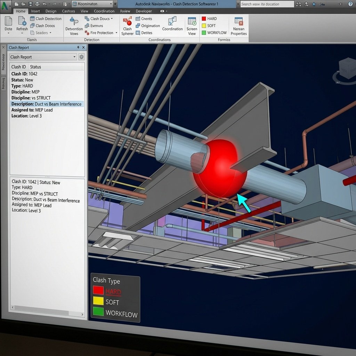
Task: Click the red HARD swatch in ribbon
Action: point(204,19)
